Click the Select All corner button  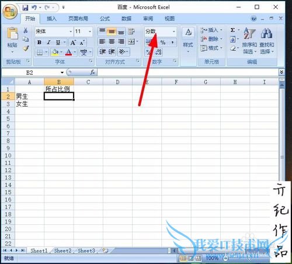click(8, 82)
